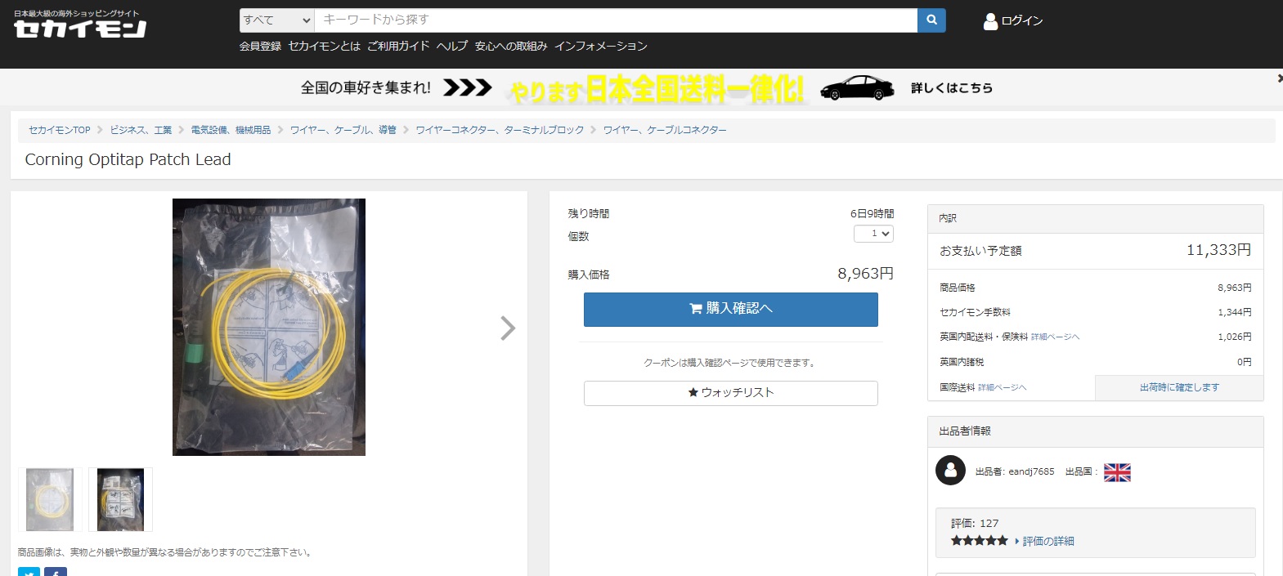1283x576 pixels.
Task: Select the first product thumbnail
Action: tap(50, 499)
